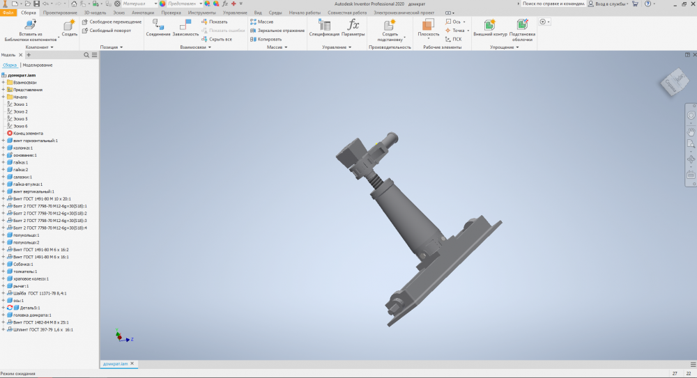This screenshot has height=378, width=697.
Task: Toggle Свободный поворот (Free Rotate)
Action: coord(107,31)
